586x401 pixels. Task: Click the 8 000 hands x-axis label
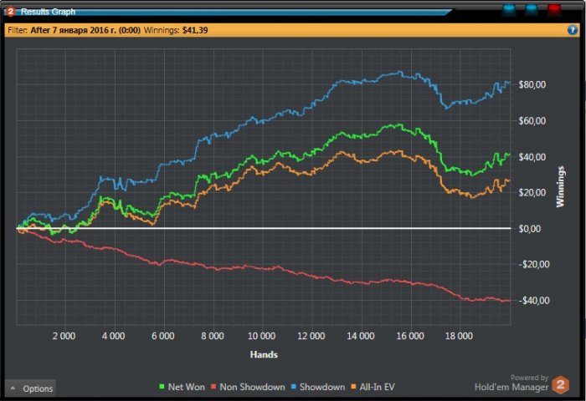coord(213,336)
